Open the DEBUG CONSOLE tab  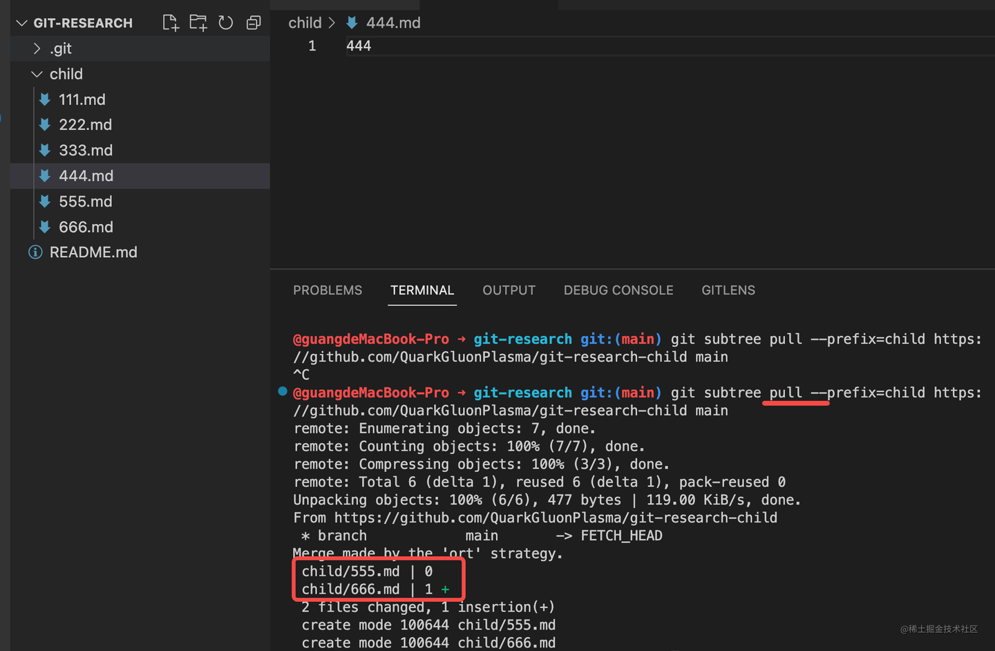(618, 290)
